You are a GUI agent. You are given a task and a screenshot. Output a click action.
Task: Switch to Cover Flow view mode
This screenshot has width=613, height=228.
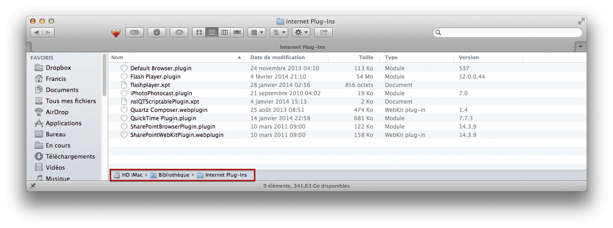point(237,32)
